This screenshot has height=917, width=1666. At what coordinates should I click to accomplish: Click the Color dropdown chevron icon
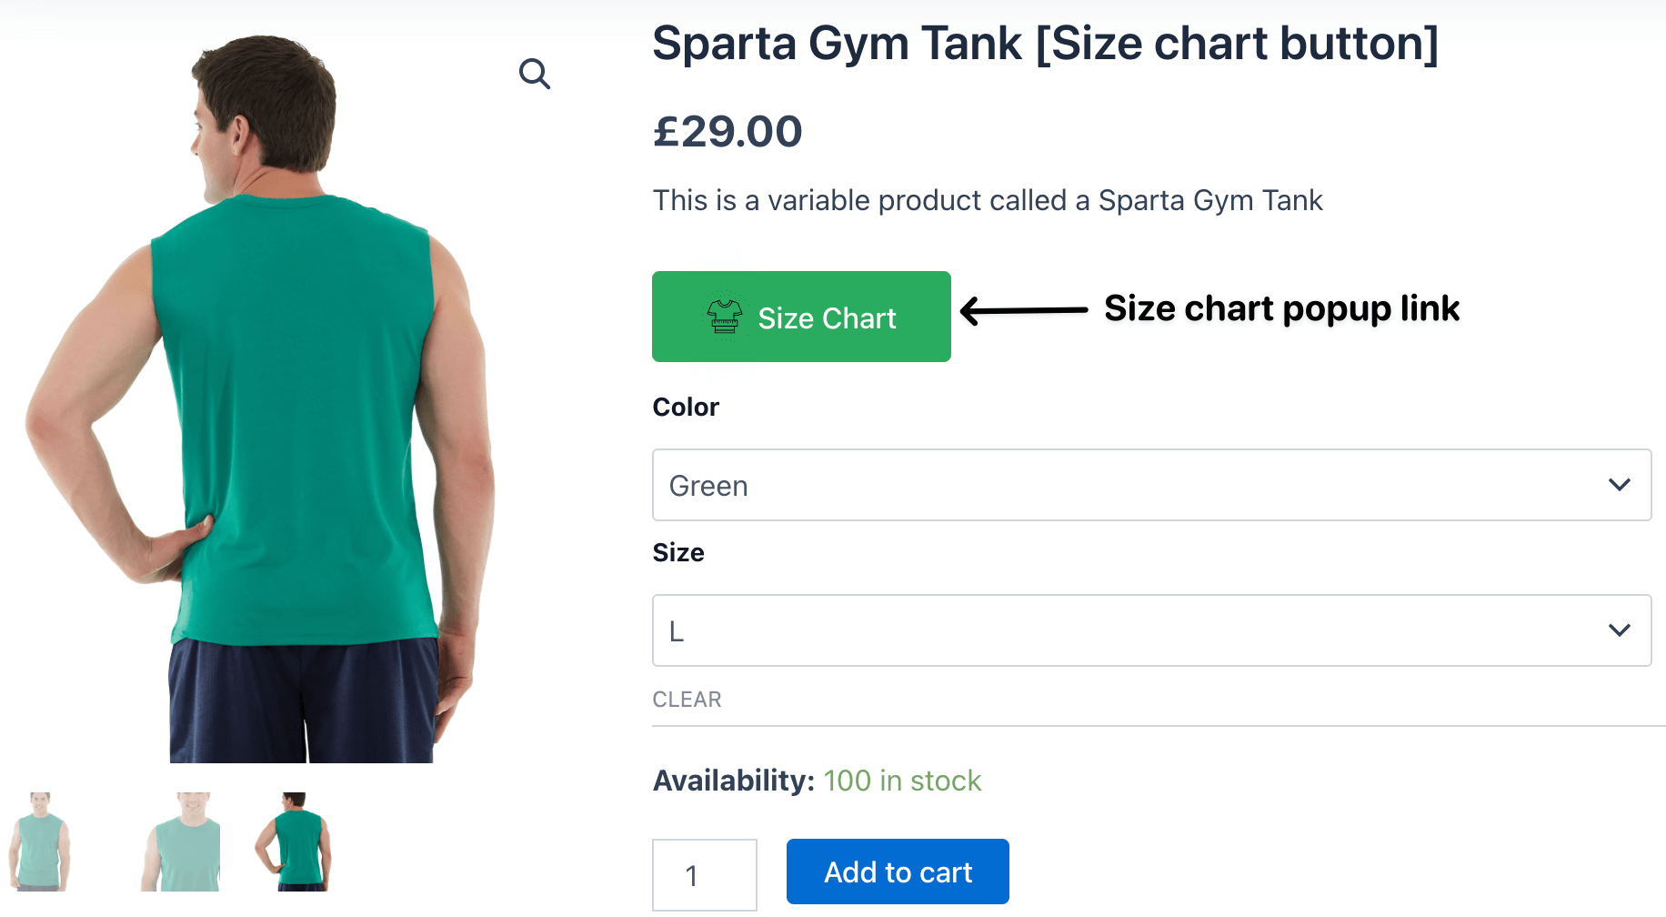click(x=1619, y=484)
